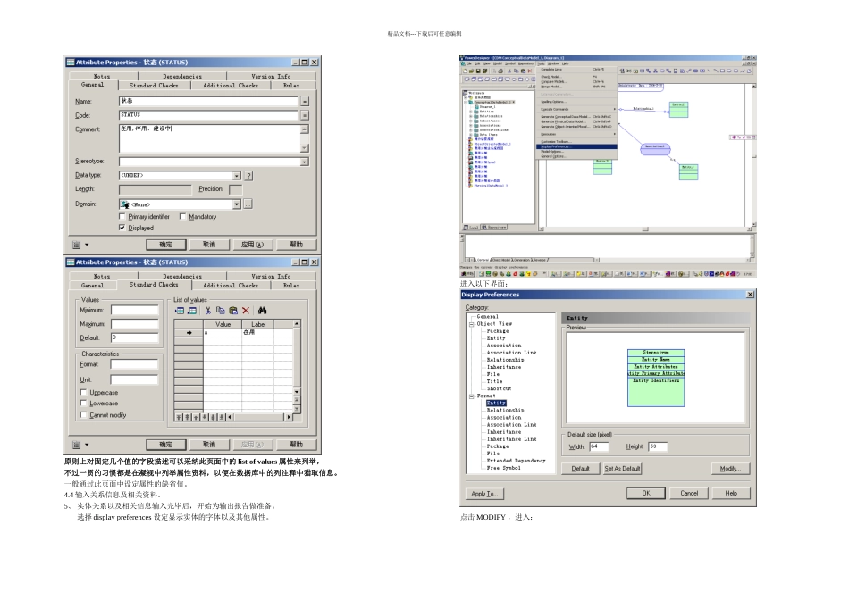Click the small equals button beside the Code field
849x600 pixels.
pyautogui.click(x=305, y=115)
